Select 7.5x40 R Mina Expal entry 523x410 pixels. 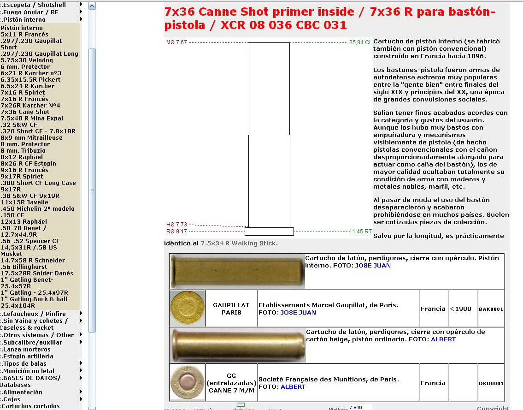32,118
